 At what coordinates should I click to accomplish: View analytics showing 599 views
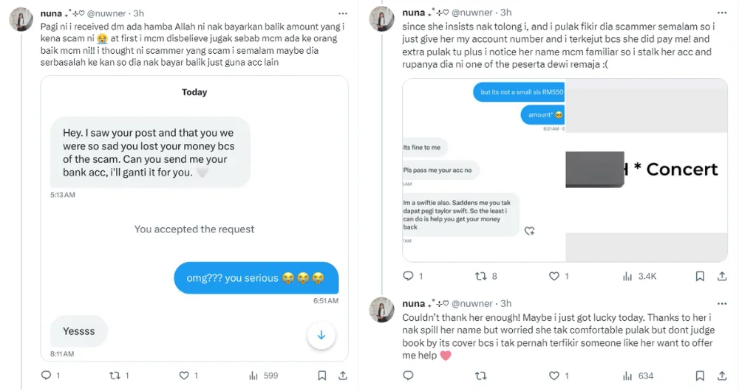265,376
